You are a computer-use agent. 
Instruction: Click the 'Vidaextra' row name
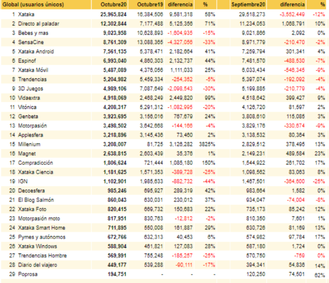click(29, 98)
